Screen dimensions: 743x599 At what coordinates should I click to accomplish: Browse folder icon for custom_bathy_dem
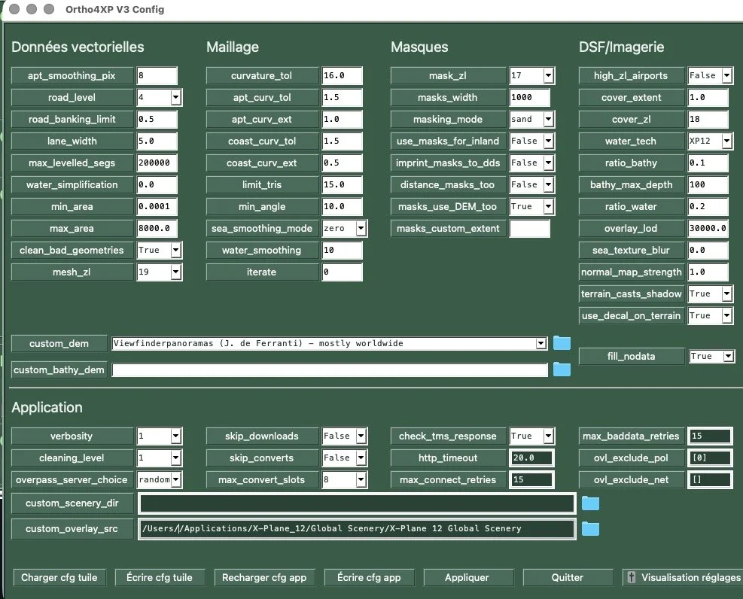click(x=562, y=369)
